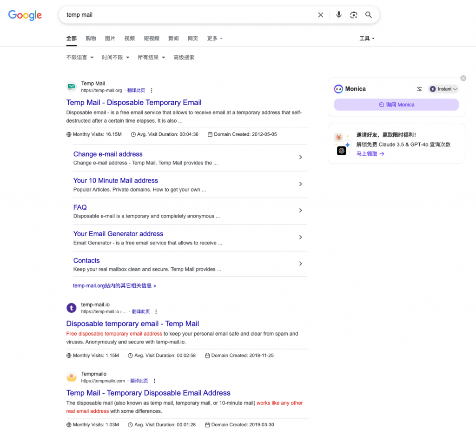Open the 时间不限 time filter dropdown
This screenshot has height=436, width=476.
coord(116,57)
